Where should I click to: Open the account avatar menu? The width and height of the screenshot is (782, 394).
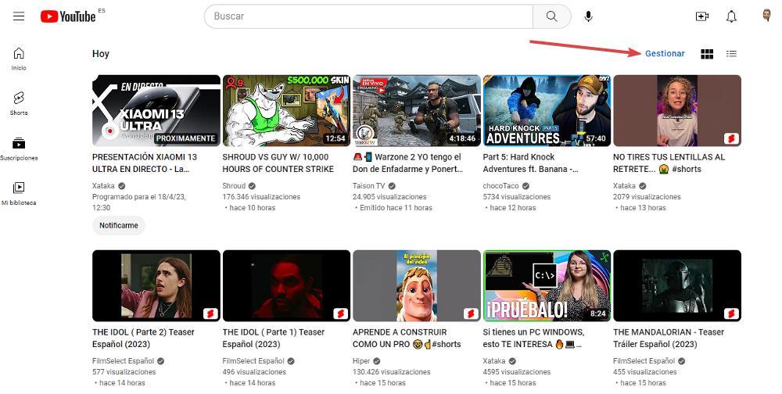pyautogui.click(x=766, y=16)
